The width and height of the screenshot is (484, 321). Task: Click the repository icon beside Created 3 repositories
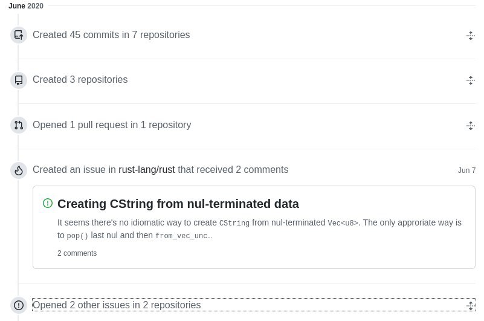coord(19,80)
